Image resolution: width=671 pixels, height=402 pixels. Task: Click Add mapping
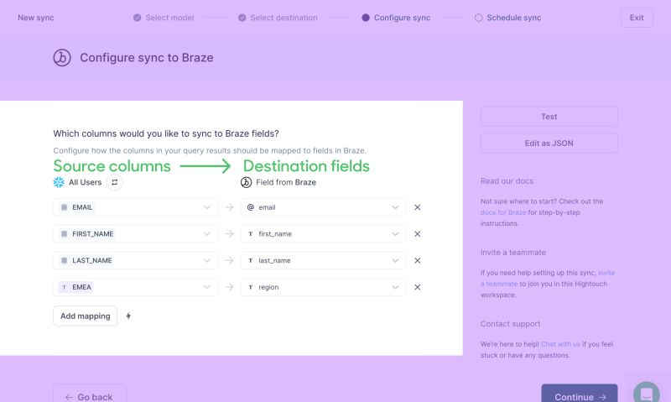(x=86, y=316)
